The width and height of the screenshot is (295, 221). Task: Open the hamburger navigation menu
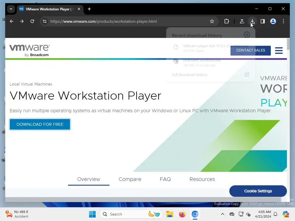pyautogui.click(x=279, y=50)
